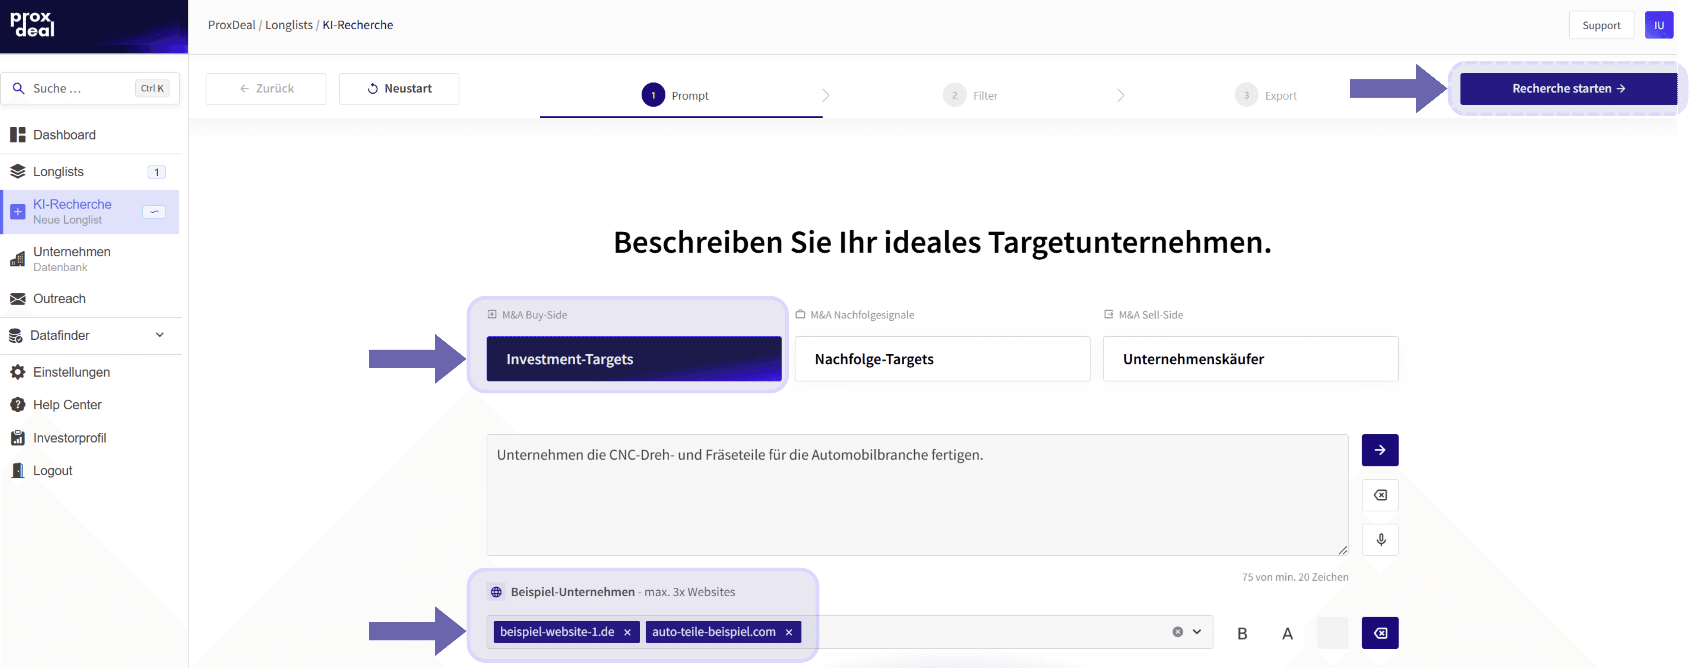Click the M&A Buy-Side label icon
The width and height of the screenshot is (1689, 668).
tap(492, 314)
